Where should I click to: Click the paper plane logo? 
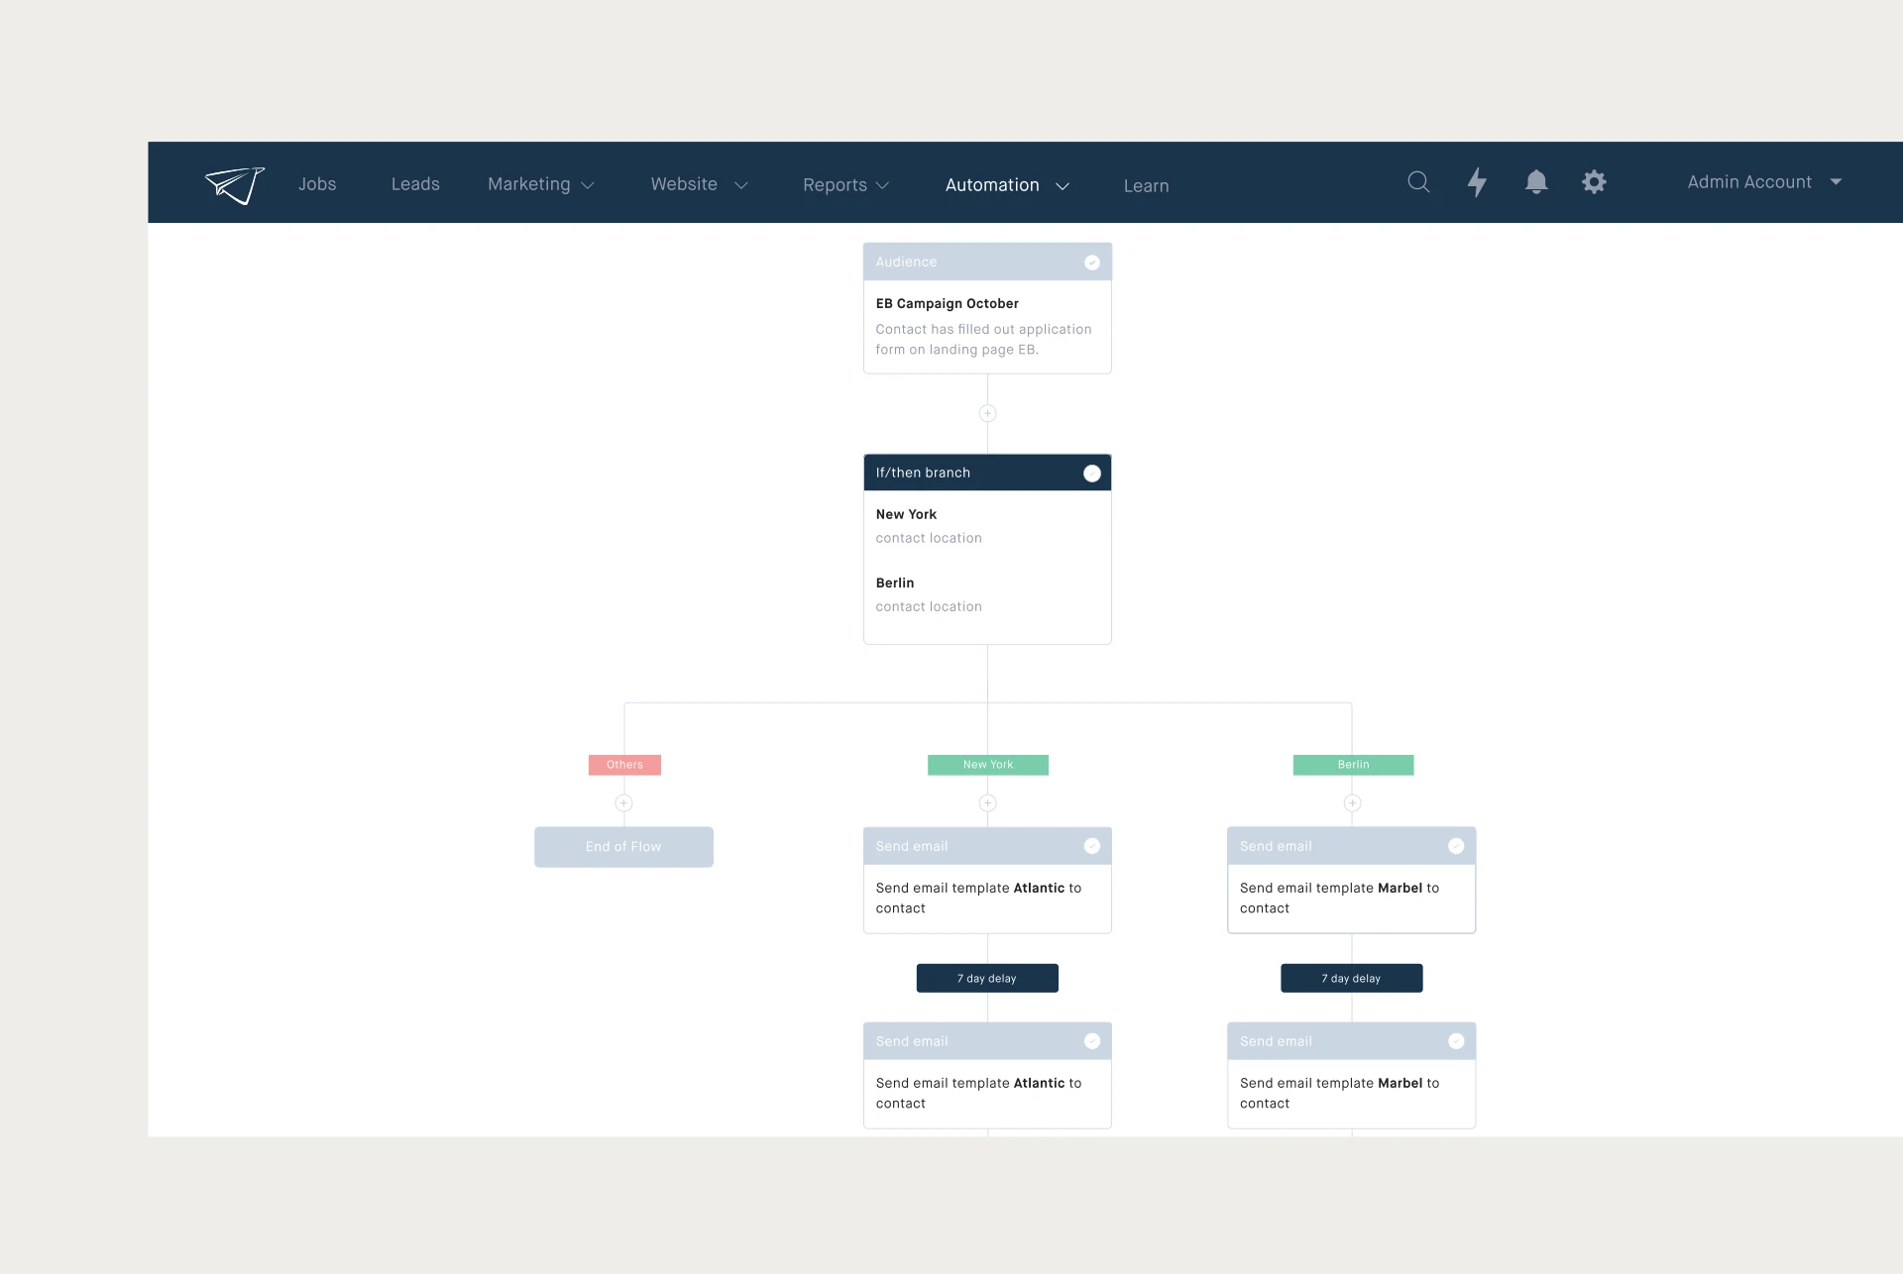234,184
